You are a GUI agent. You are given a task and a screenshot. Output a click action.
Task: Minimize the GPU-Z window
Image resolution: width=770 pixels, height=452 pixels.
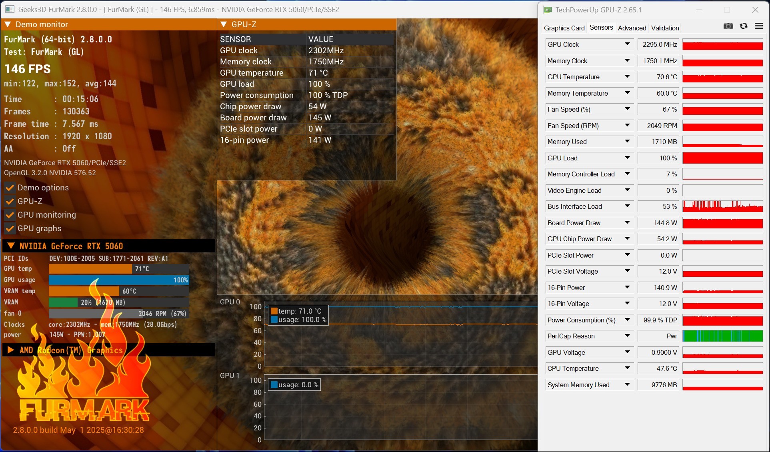(x=699, y=10)
